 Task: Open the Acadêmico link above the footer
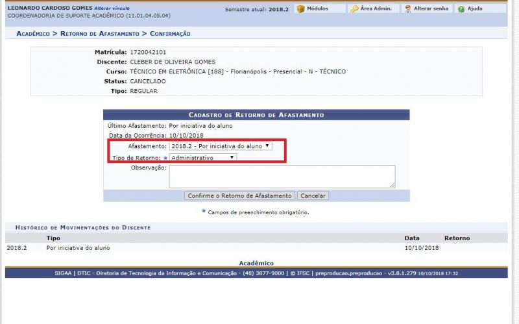coord(256,263)
